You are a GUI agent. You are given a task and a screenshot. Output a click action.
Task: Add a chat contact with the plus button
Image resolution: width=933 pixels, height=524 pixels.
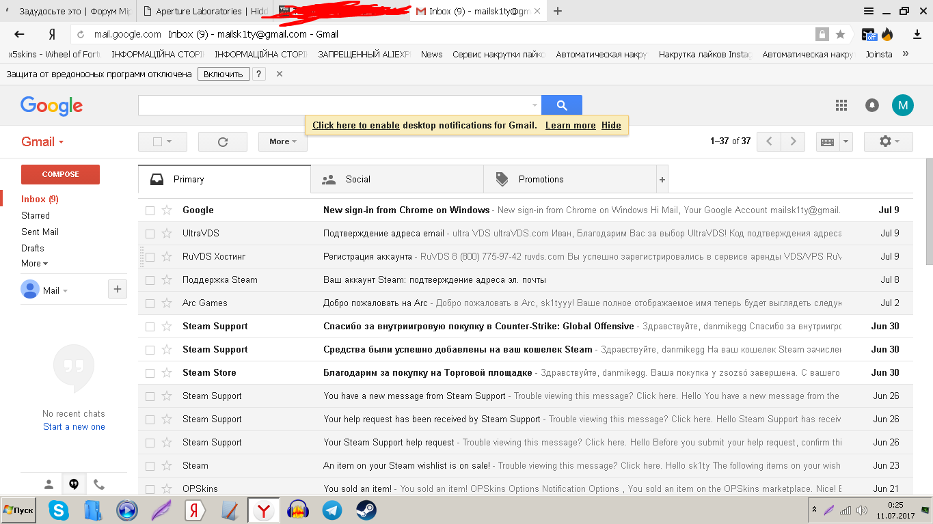(118, 290)
